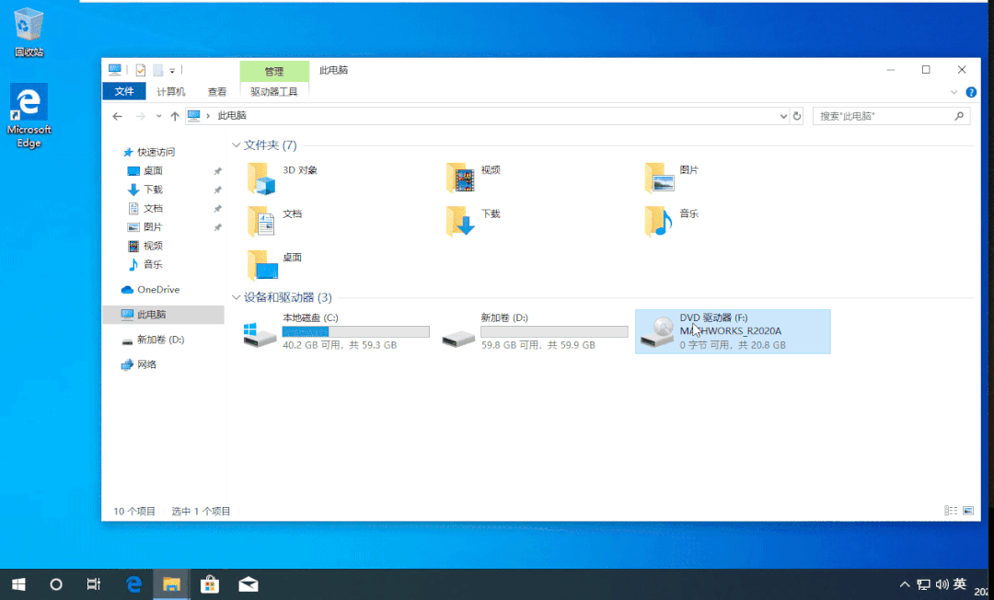The image size is (994, 600).
Task: Select OneDrive in the navigation pane
Action: point(157,290)
